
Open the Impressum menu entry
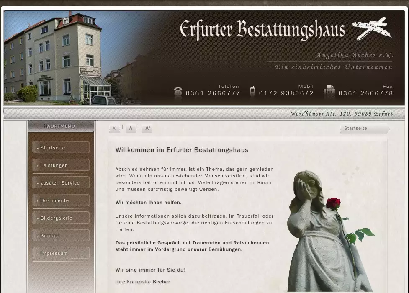(61, 253)
